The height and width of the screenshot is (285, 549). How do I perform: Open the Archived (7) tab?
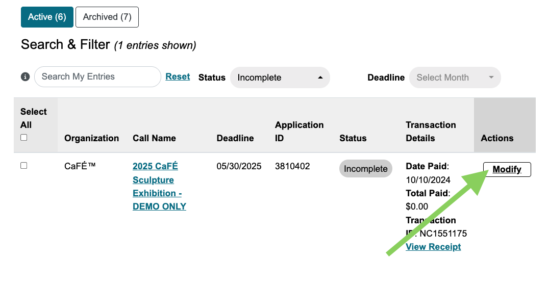tap(107, 17)
